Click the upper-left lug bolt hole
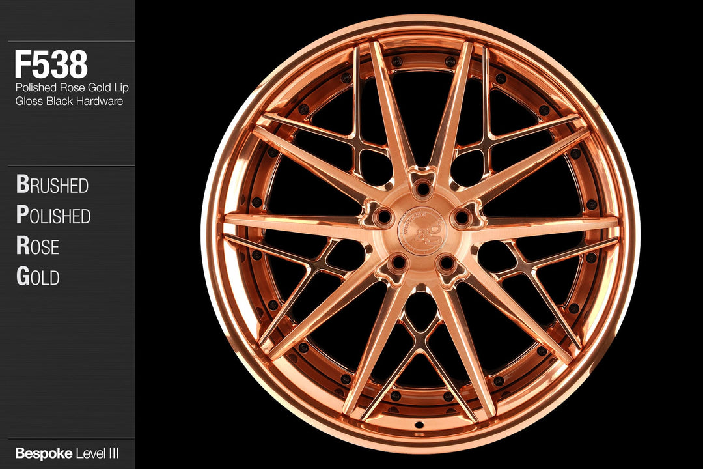The height and width of the screenshot is (469, 703). pyautogui.click(x=383, y=216)
